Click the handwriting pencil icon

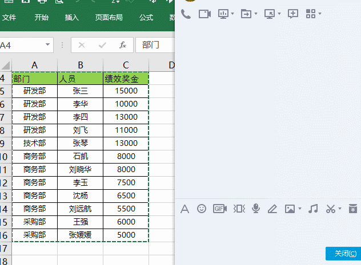[x=272, y=209]
